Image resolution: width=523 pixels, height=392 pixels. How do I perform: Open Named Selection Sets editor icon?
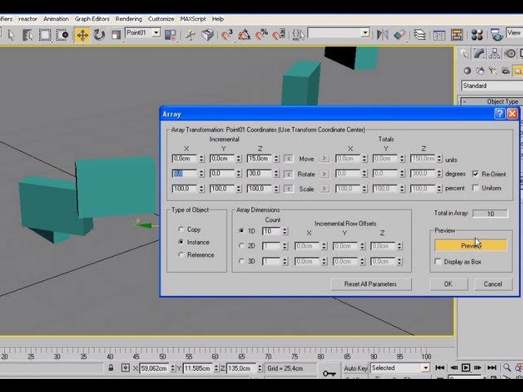click(298, 34)
